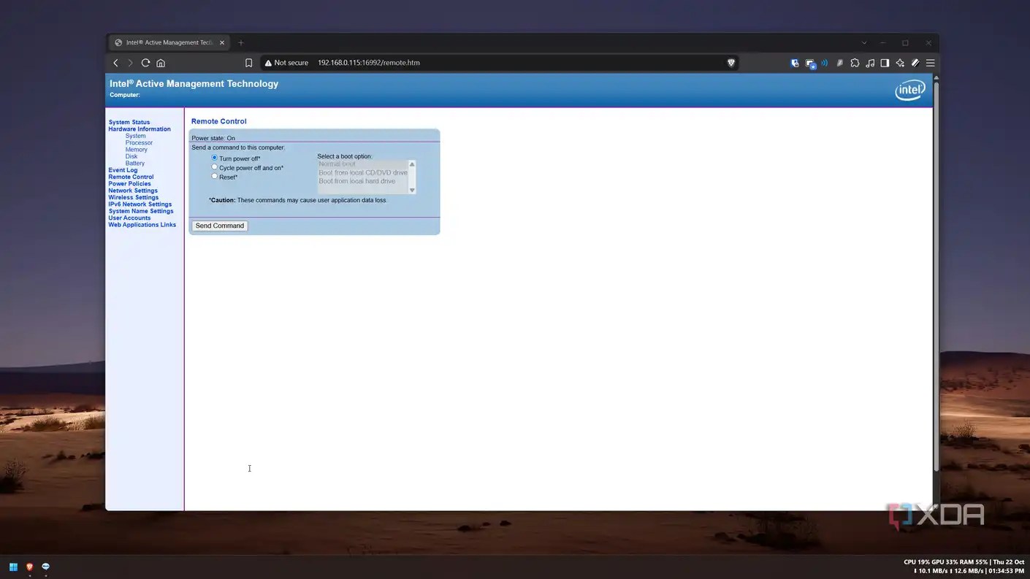Open the Processor hardware page
The width and height of the screenshot is (1030, 579).
[139, 142]
